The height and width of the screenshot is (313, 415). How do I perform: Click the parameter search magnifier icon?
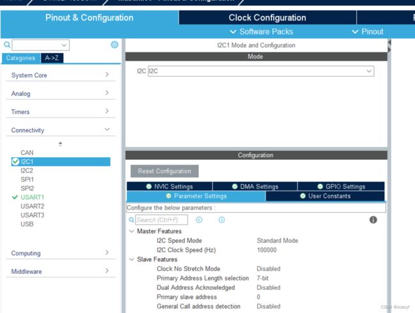click(x=132, y=220)
